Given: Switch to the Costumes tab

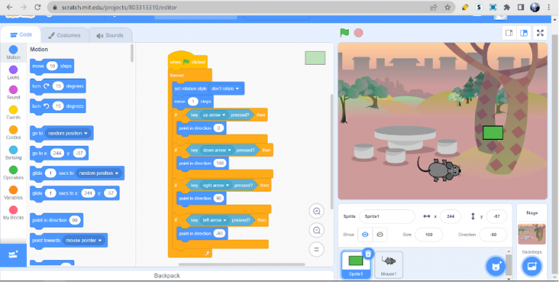Looking at the screenshot, I should (x=65, y=35).
